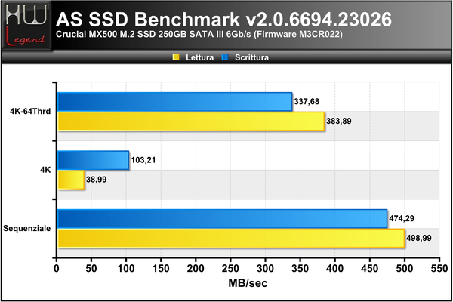The height and width of the screenshot is (302, 453).
Task: Click the 100 tick label
Action: point(126,269)
